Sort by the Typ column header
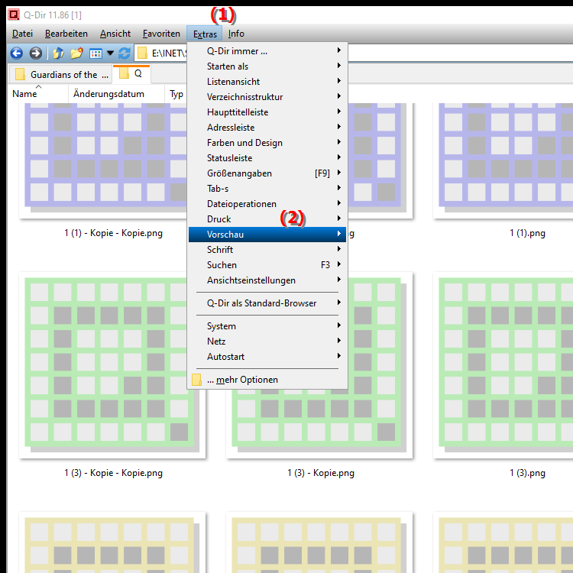 pyautogui.click(x=176, y=94)
